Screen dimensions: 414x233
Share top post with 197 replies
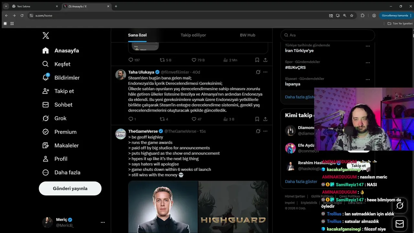265,60
